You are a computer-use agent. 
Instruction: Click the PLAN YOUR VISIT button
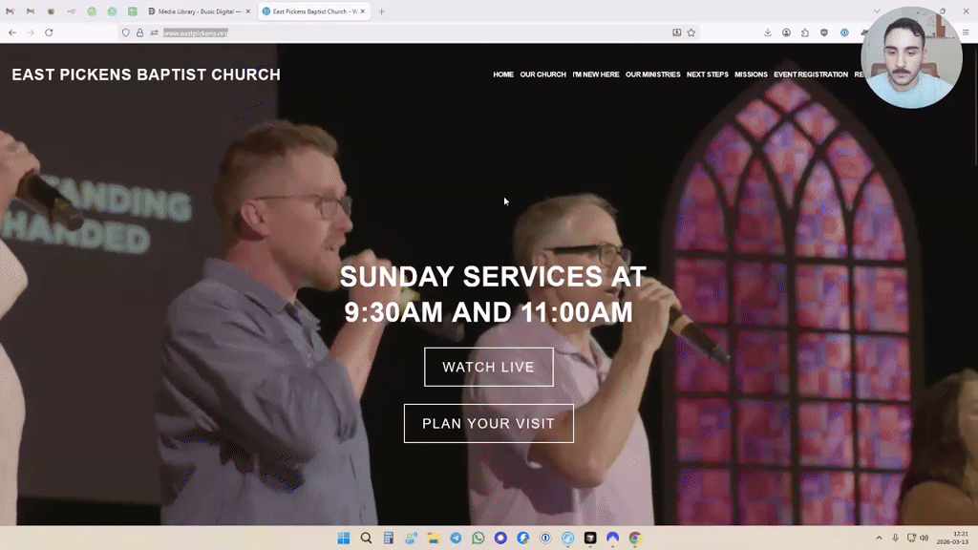coord(488,423)
